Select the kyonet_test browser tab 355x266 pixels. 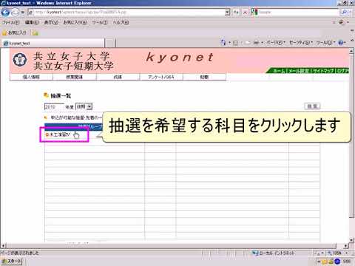coord(53,43)
